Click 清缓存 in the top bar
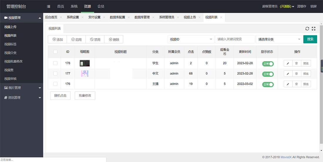Screen dimensions: 323x162 point(301,6)
